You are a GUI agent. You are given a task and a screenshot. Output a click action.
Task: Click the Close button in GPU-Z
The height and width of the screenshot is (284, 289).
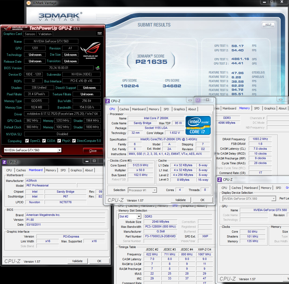(x=93, y=151)
